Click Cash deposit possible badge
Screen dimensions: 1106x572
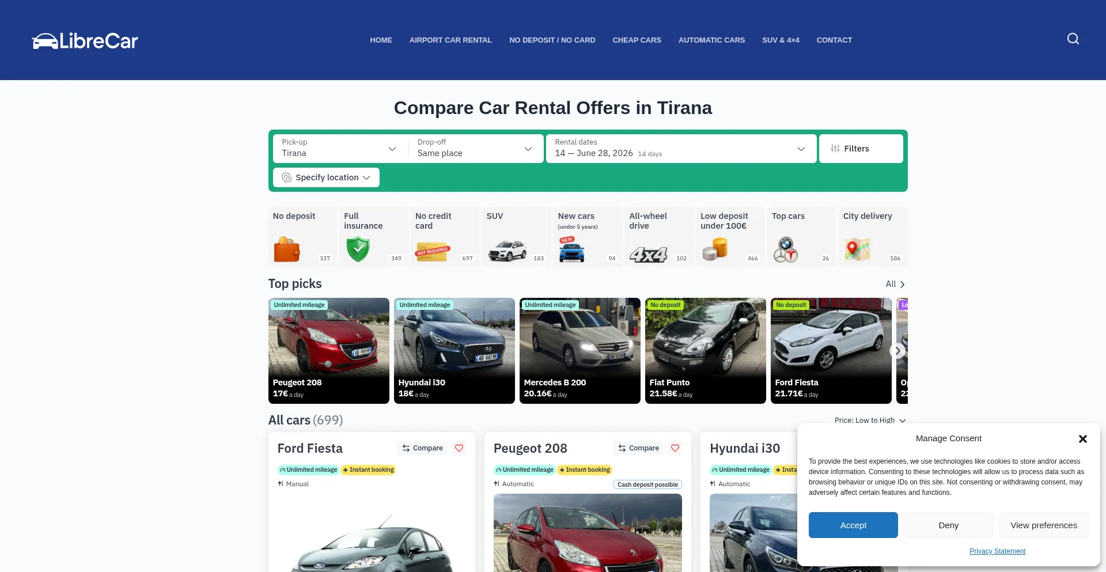[x=647, y=484]
